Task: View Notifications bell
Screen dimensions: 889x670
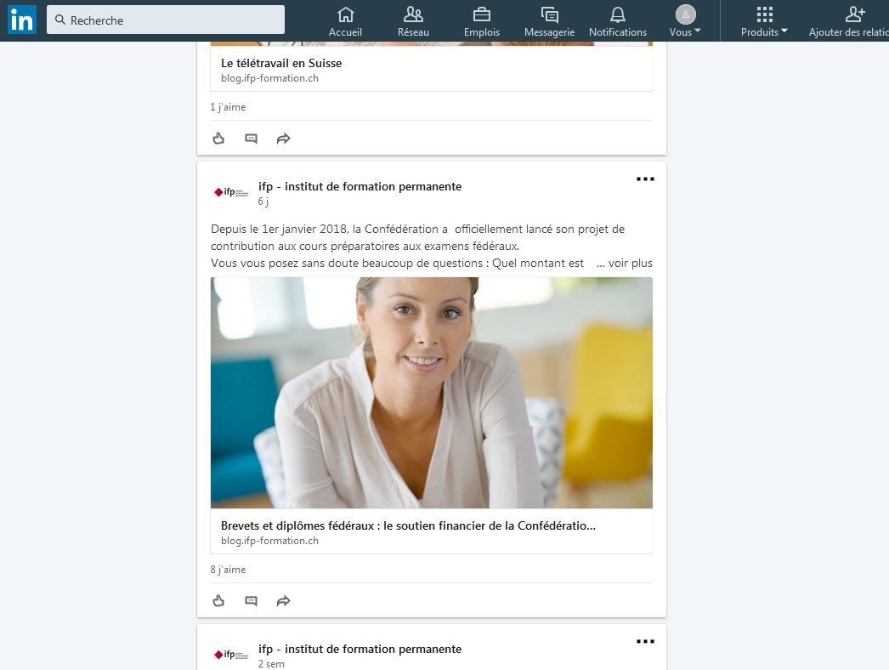Action: [x=618, y=21]
